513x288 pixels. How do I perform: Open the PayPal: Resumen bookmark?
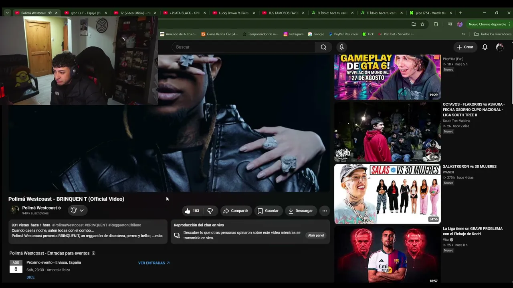343,34
